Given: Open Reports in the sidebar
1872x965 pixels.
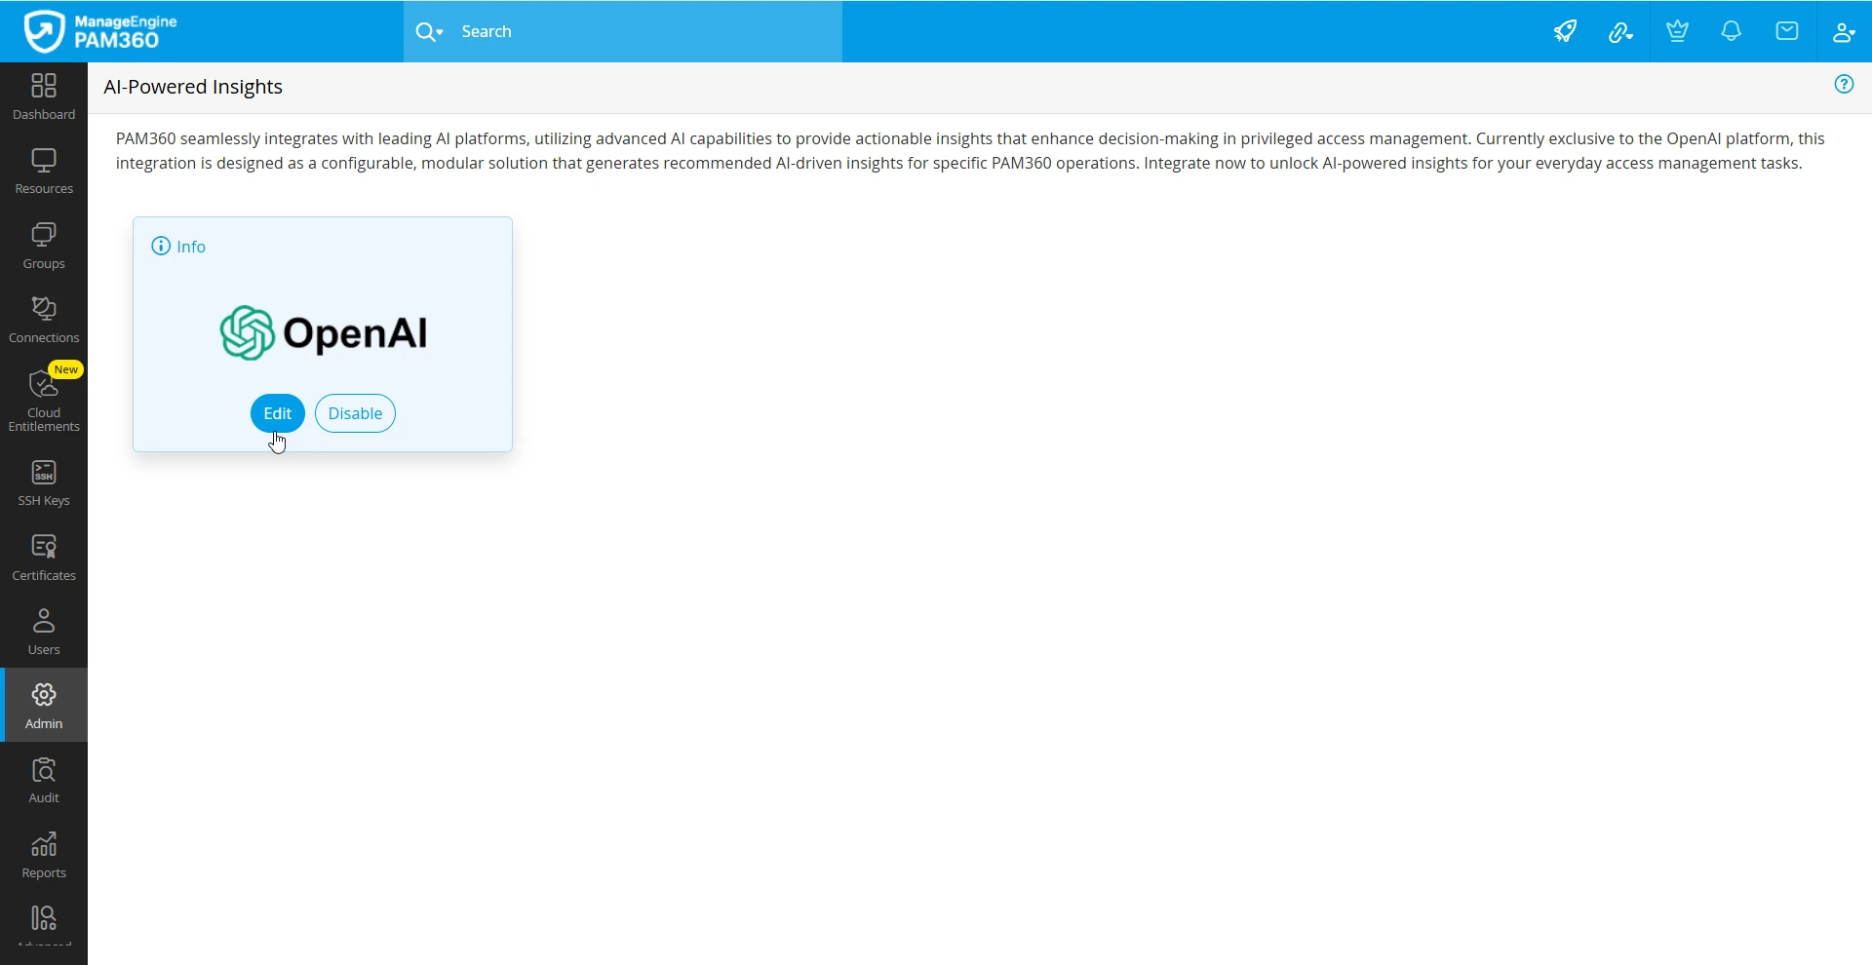Looking at the screenshot, I should [x=44, y=856].
